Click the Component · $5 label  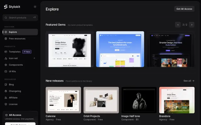[x=130, y=119]
